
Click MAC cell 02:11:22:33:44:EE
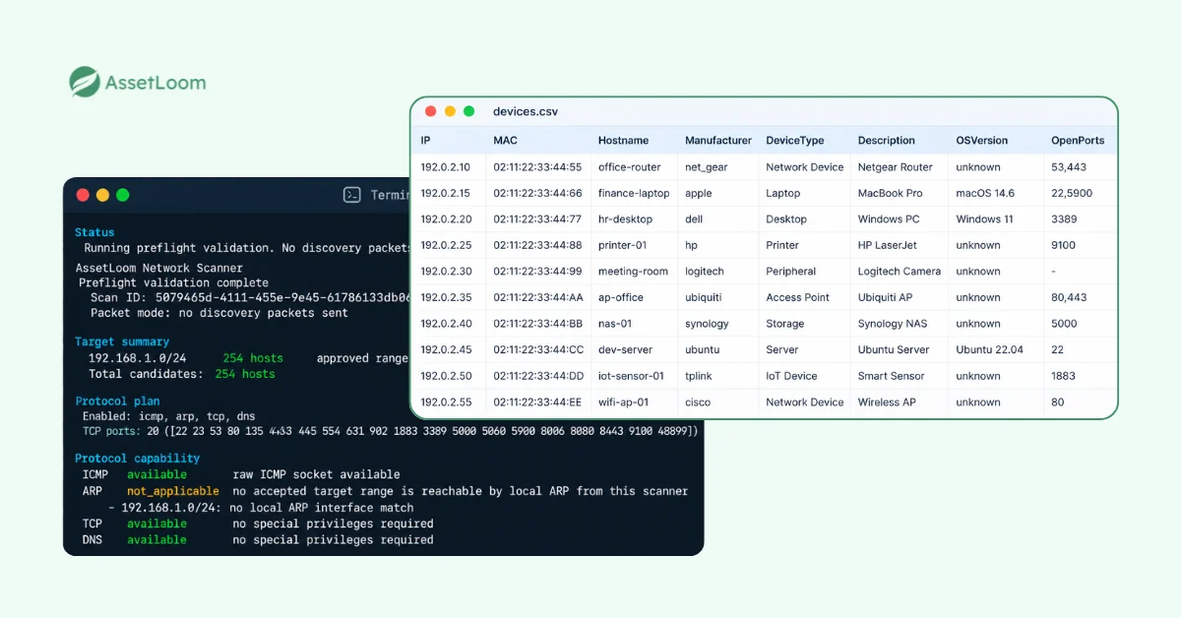pyautogui.click(x=538, y=402)
